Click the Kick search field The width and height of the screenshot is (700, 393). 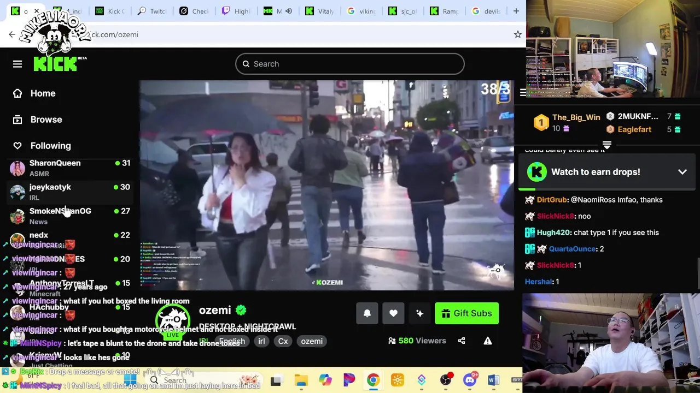[350, 64]
